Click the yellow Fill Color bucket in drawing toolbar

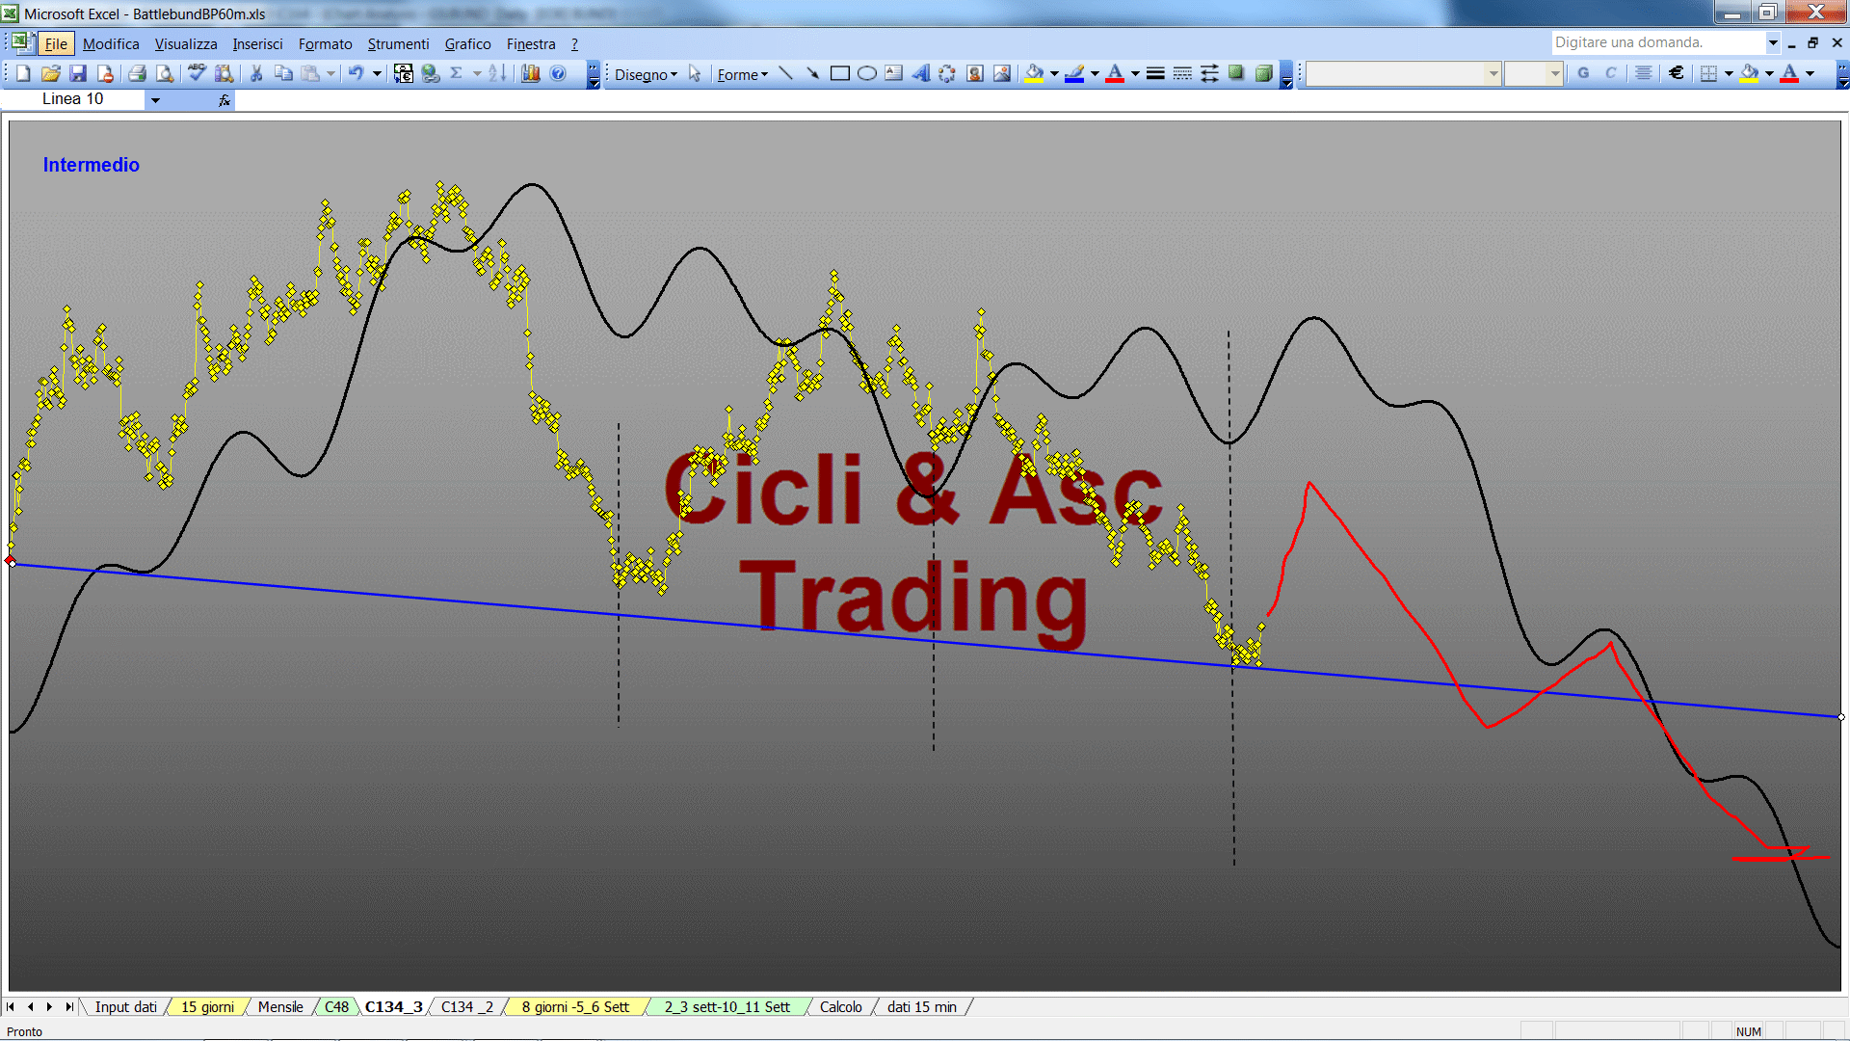[1035, 73]
